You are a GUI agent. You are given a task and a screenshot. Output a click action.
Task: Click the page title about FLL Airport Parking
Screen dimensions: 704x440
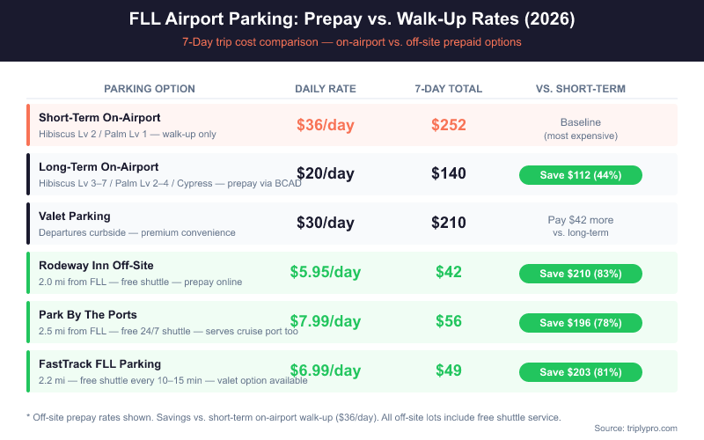point(352,19)
